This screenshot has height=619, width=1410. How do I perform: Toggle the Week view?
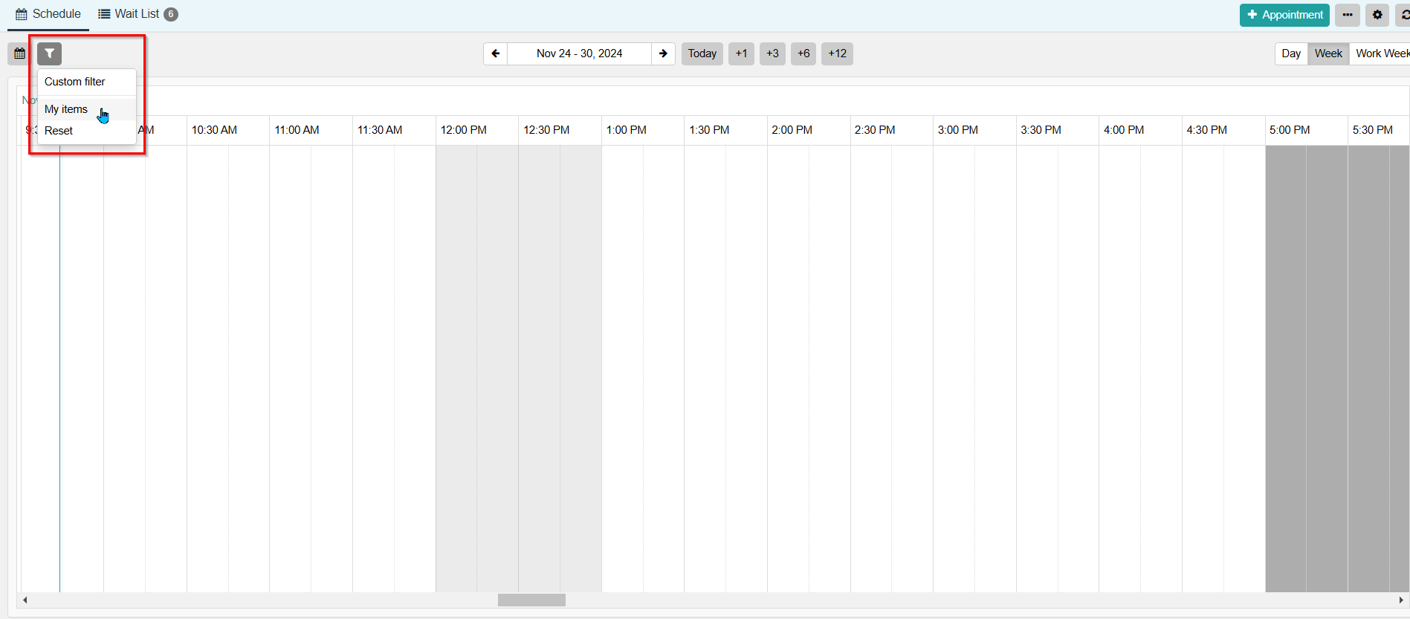pyautogui.click(x=1328, y=54)
